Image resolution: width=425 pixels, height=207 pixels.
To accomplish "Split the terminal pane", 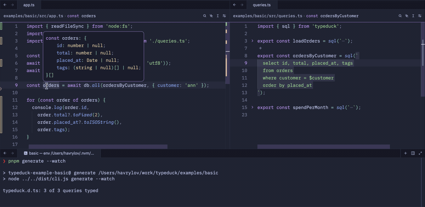I will (x=413, y=153).
